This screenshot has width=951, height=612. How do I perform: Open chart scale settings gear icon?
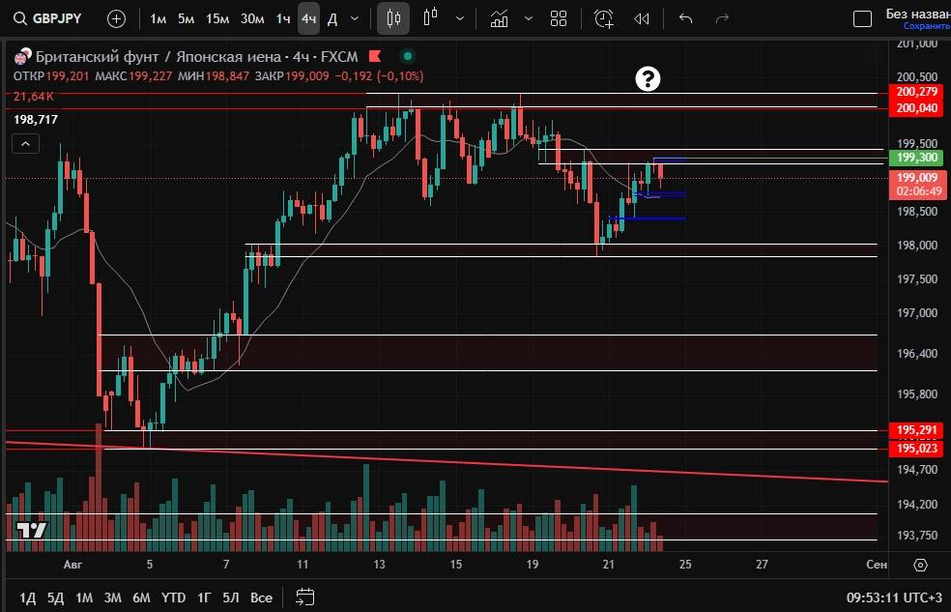coord(920,565)
